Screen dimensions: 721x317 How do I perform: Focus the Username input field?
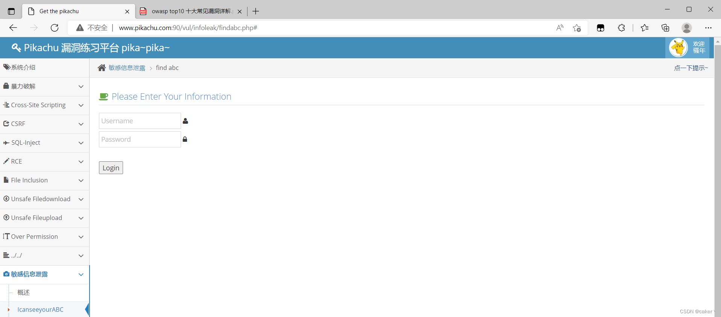click(140, 121)
